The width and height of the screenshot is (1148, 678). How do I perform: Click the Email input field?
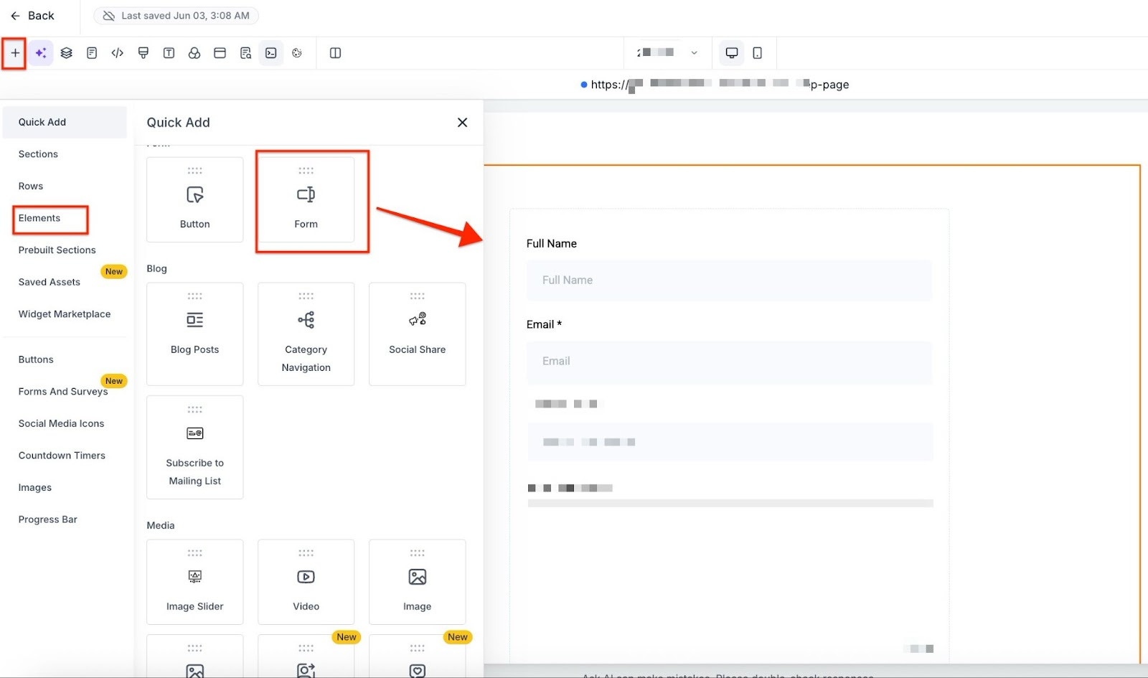coord(730,362)
